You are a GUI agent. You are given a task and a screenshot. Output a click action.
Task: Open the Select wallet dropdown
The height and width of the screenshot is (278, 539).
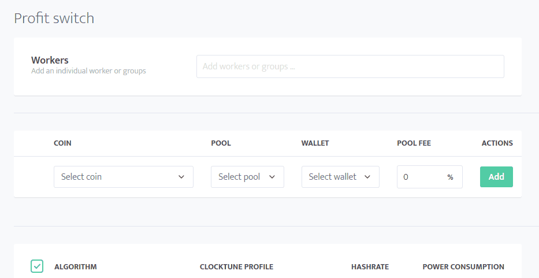pyautogui.click(x=340, y=177)
